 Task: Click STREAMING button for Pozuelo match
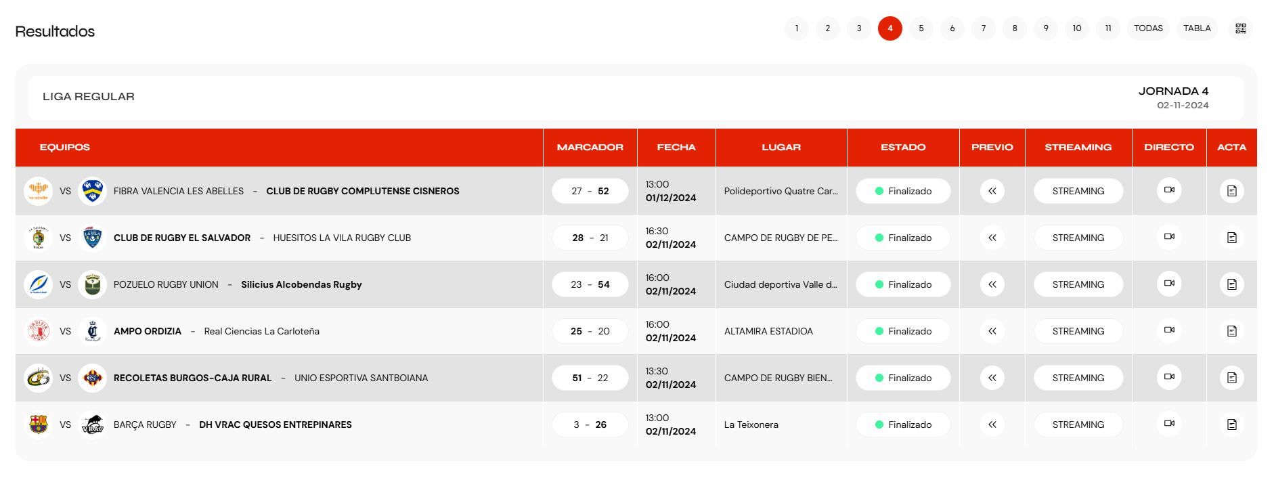pyautogui.click(x=1078, y=284)
